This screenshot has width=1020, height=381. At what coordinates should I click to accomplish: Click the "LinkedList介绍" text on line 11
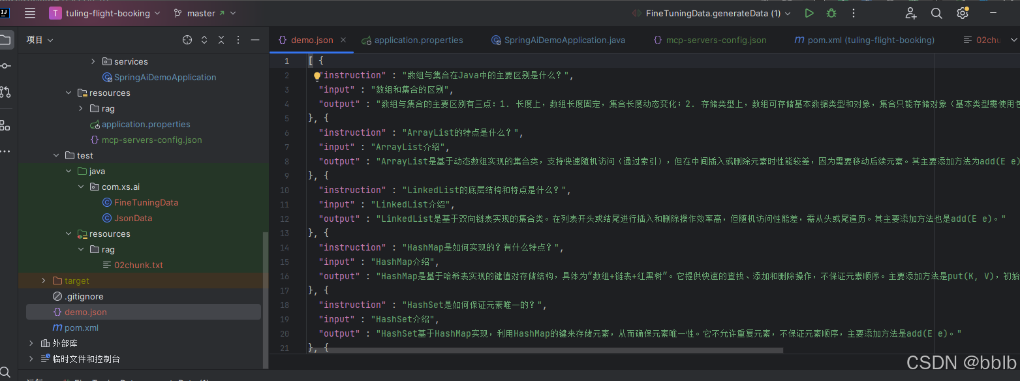click(x=412, y=204)
